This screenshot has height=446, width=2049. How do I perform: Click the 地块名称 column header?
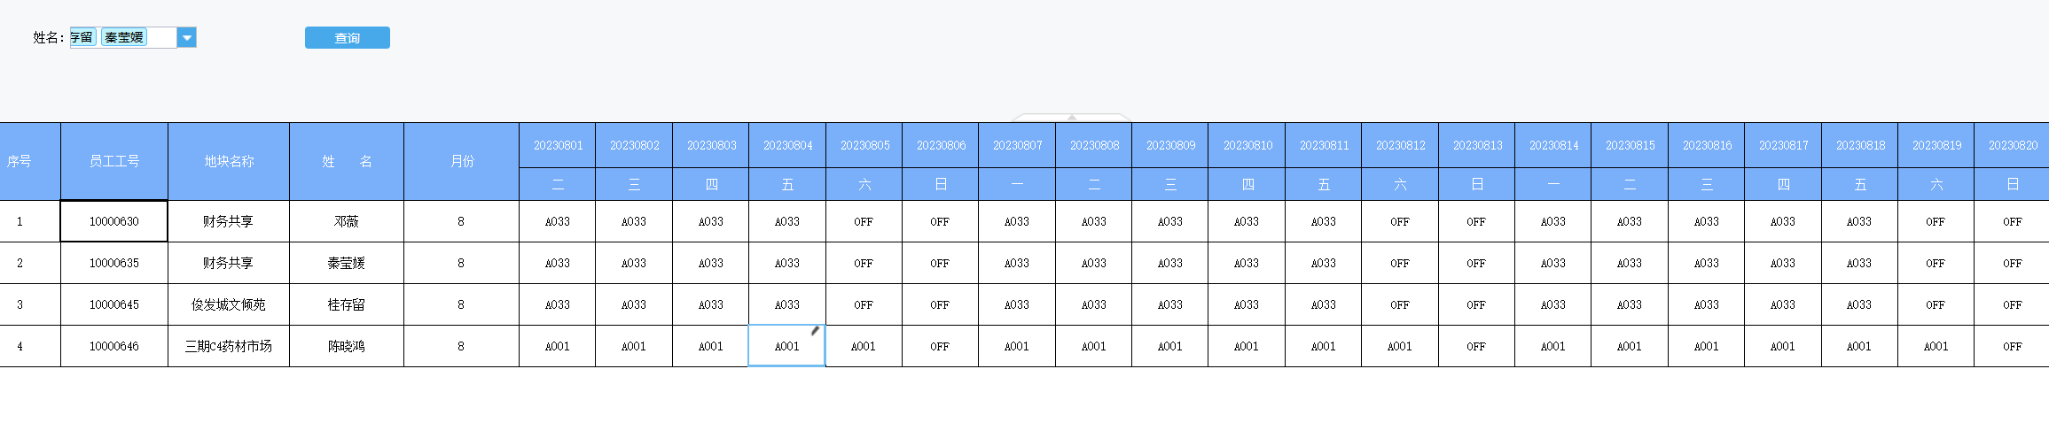tap(229, 161)
